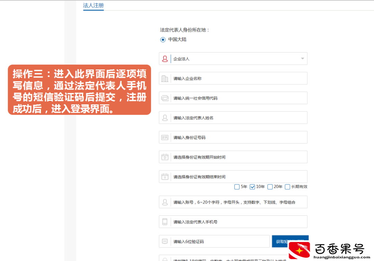Open the 身份证有效期结束时间 date picker
This screenshot has width=374, height=261.
pyautogui.click(x=233, y=177)
